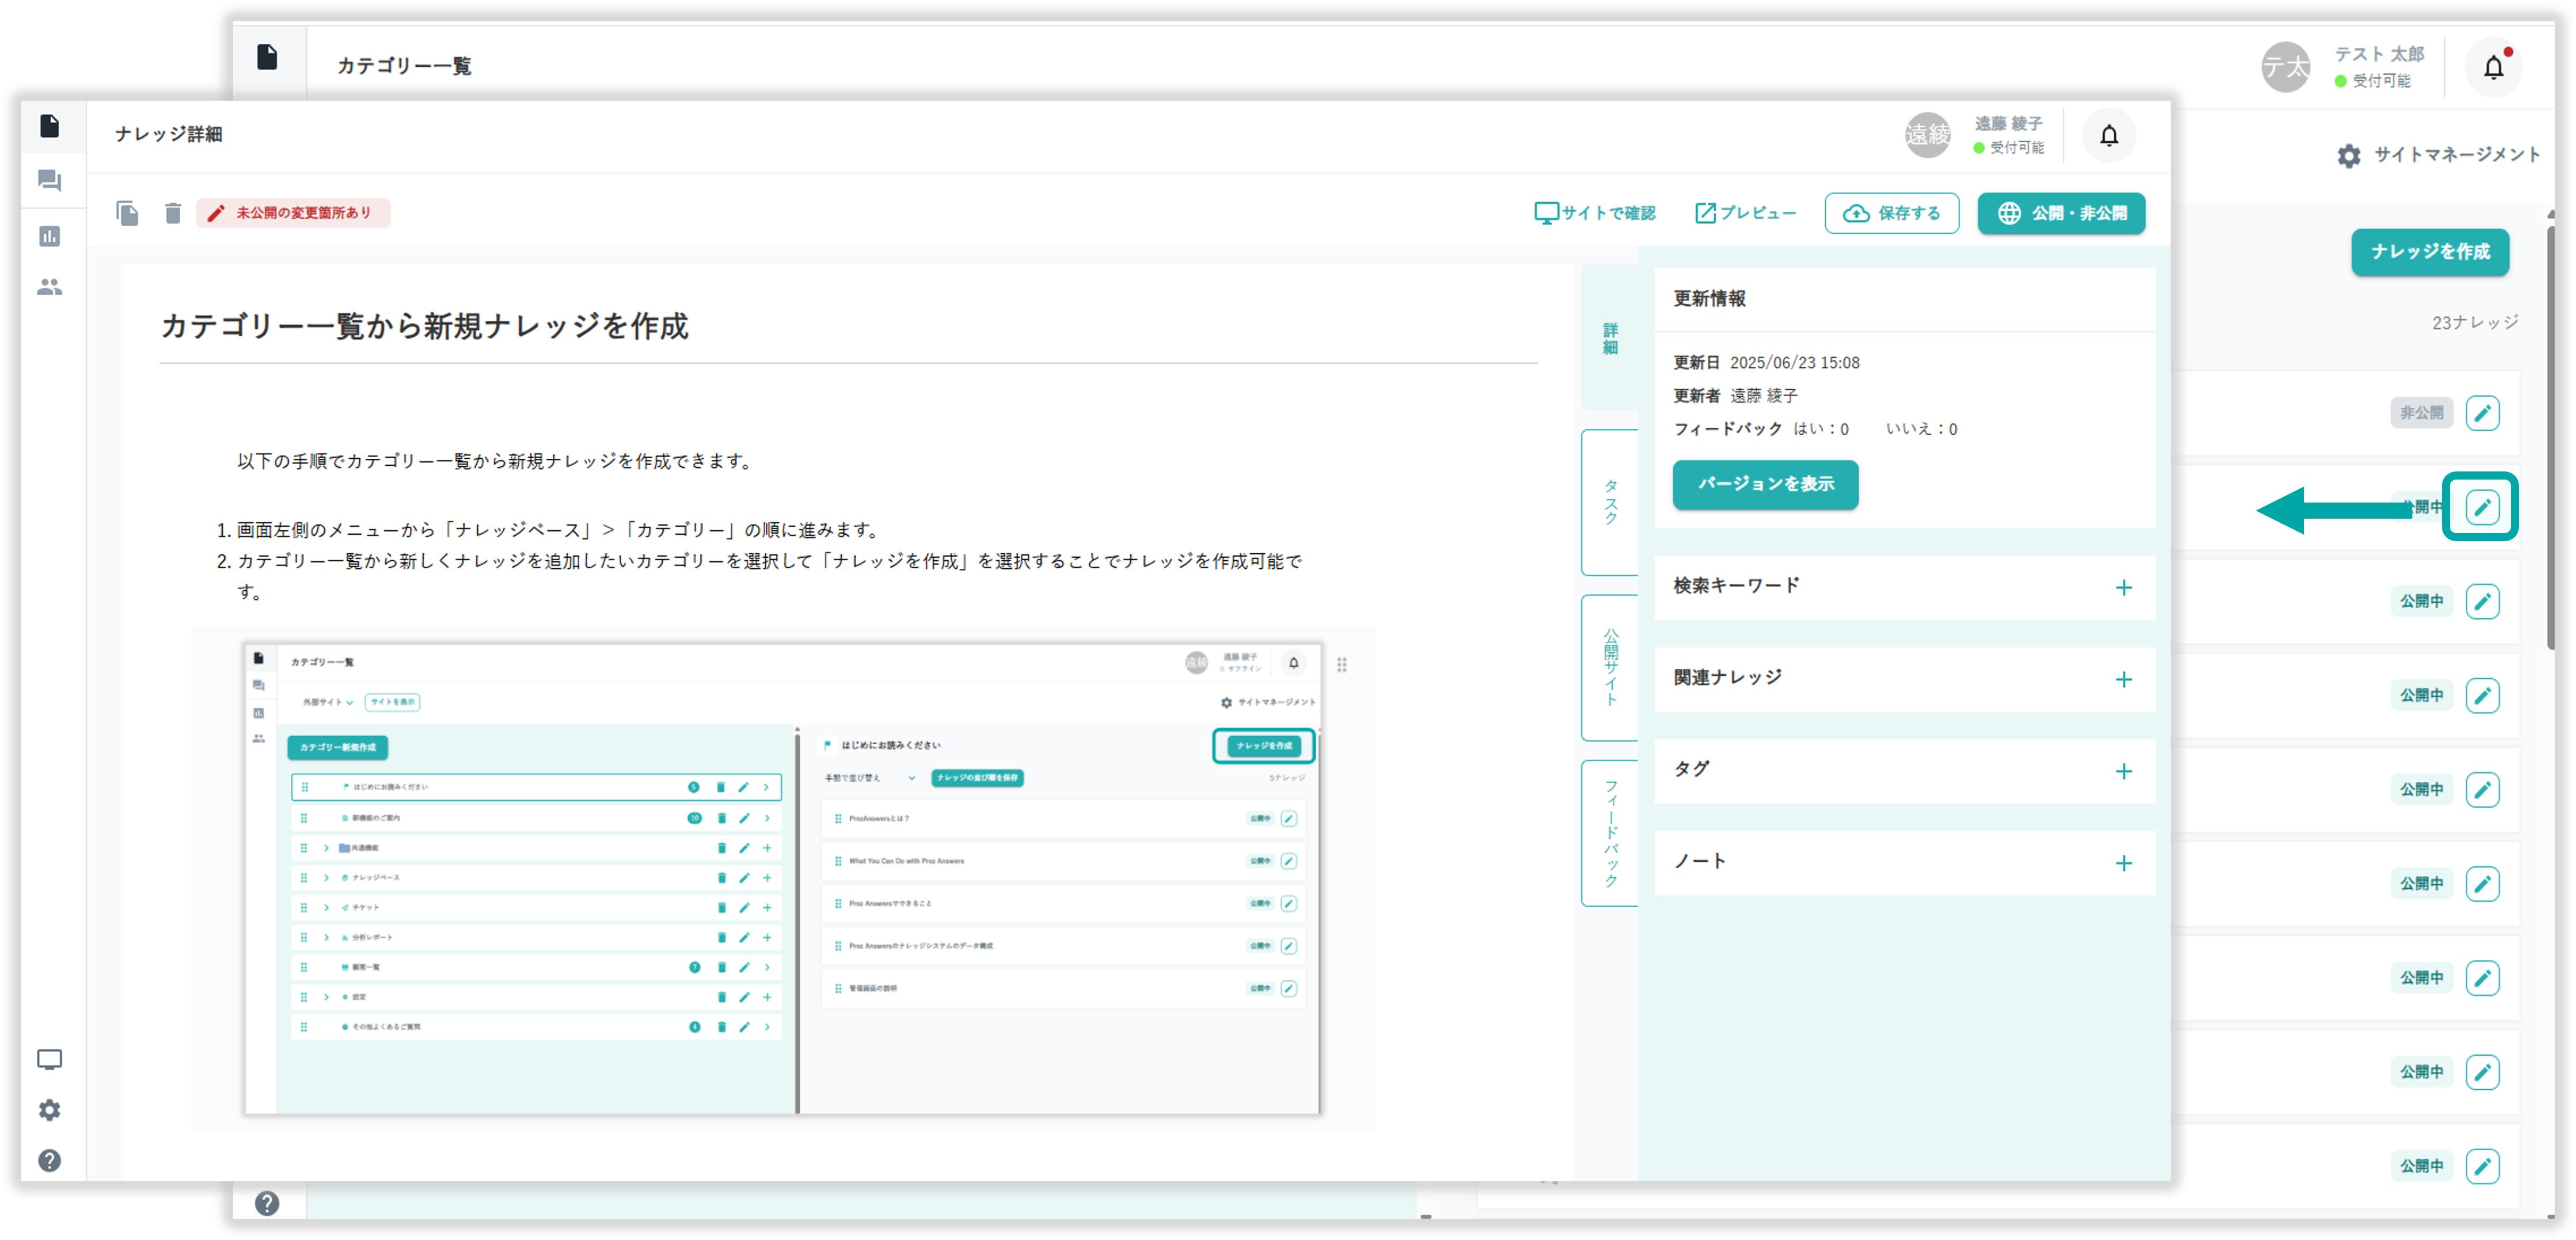2576x1240 pixels.
Task: Click the duplicate knowledge copy icon
Action: tap(127, 213)
